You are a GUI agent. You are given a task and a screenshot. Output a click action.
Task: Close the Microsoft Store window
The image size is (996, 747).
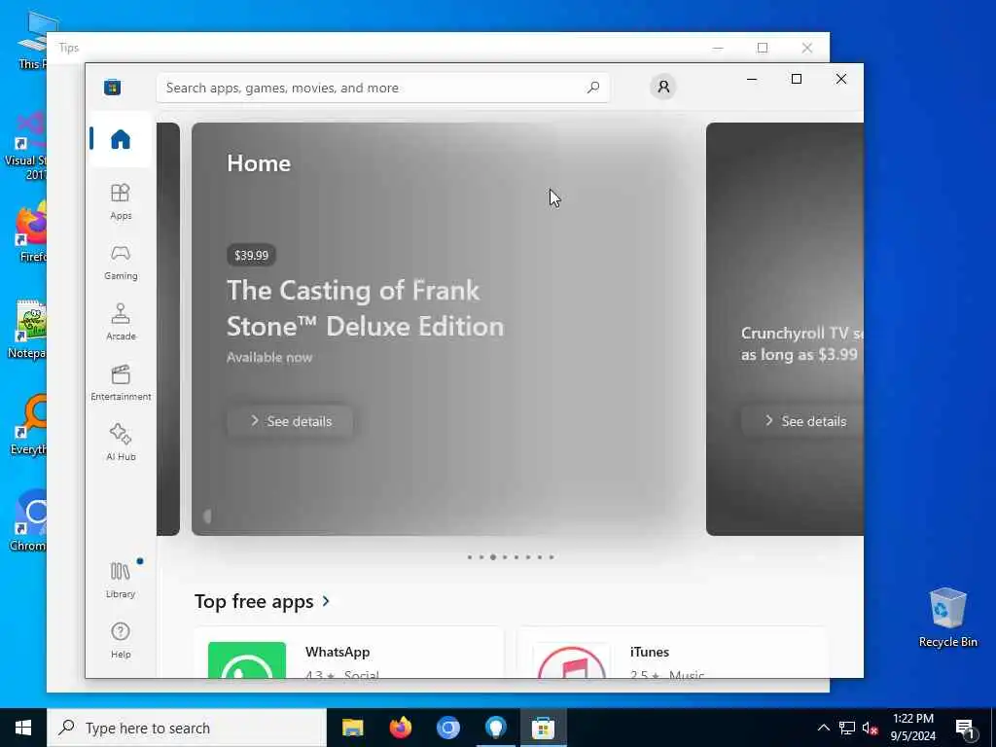click(x=841, y=79)
